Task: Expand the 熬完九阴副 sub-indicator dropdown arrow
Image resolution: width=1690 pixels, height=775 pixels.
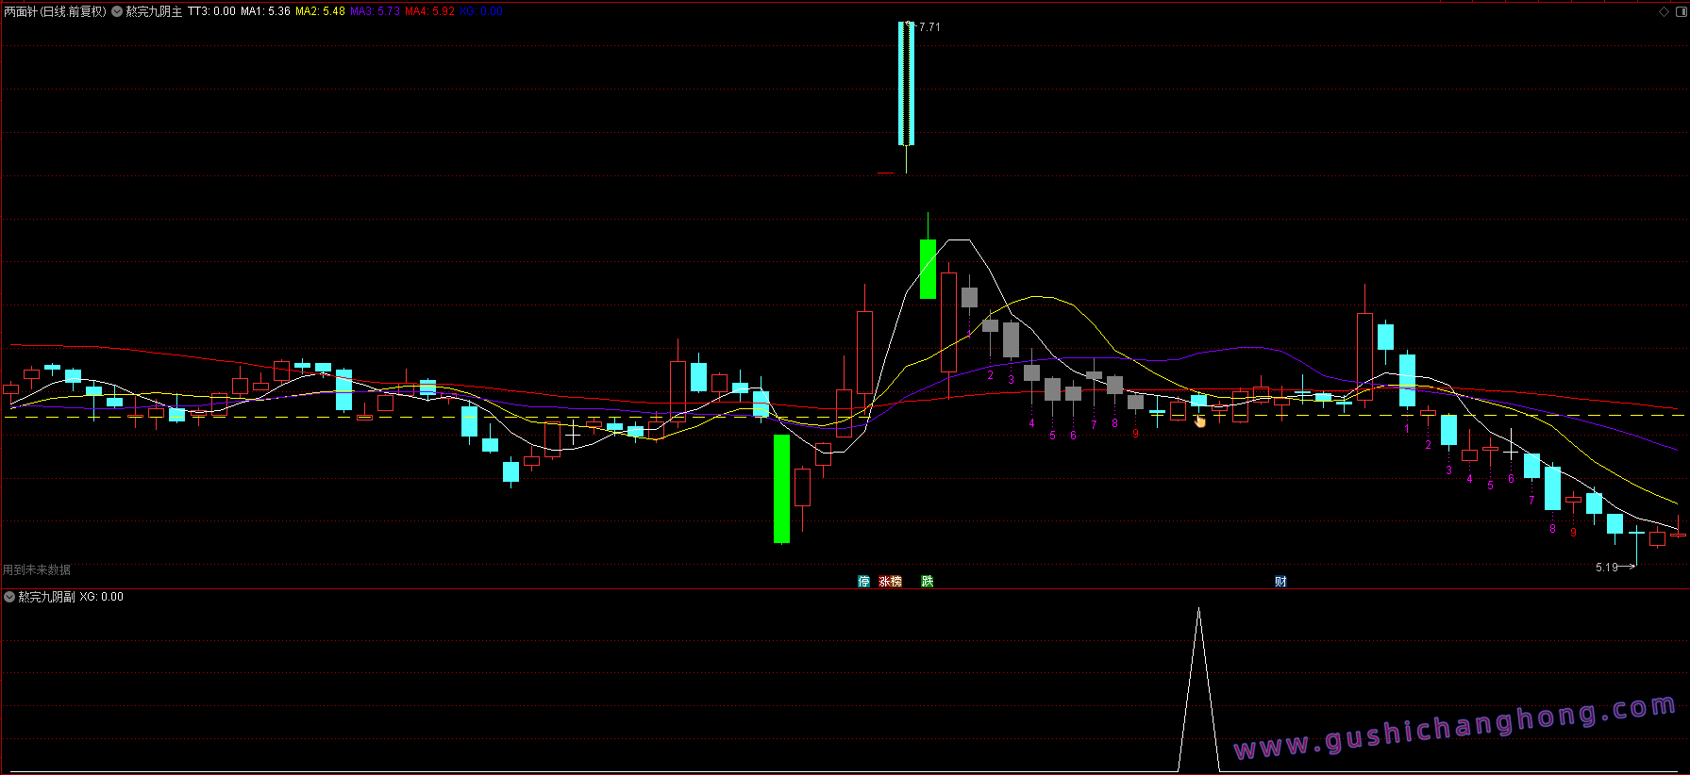Action: click(x=9, y=597)
